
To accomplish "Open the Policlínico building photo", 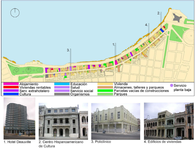I will click(116, 120).
